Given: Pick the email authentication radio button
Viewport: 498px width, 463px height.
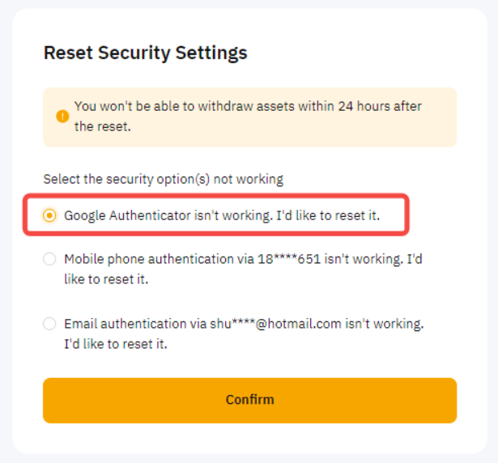Looking at the screenshot, I should tap(50, 325).
